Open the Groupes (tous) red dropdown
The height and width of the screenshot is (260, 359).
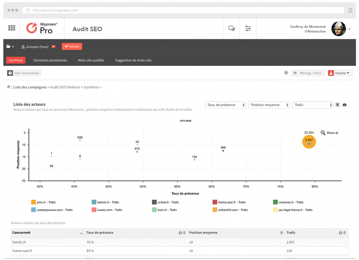click(x=53, y=47)
